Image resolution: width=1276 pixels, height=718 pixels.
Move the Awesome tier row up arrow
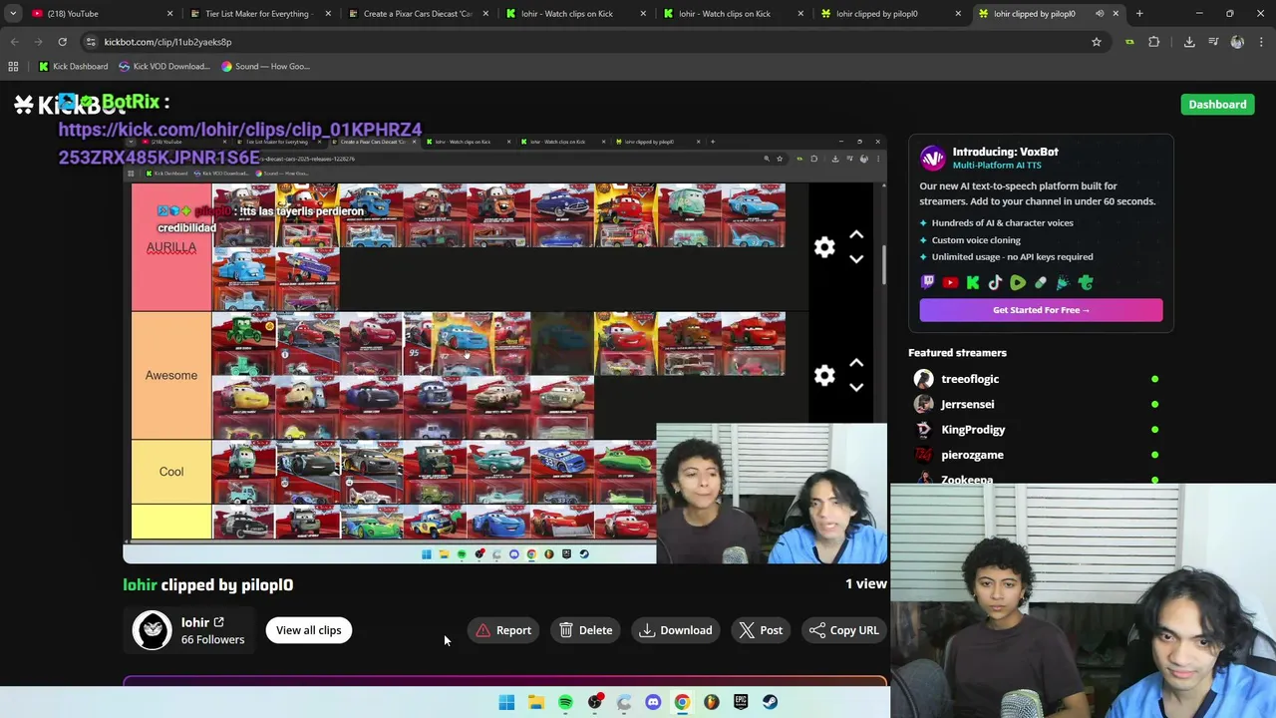click(856, 363)
